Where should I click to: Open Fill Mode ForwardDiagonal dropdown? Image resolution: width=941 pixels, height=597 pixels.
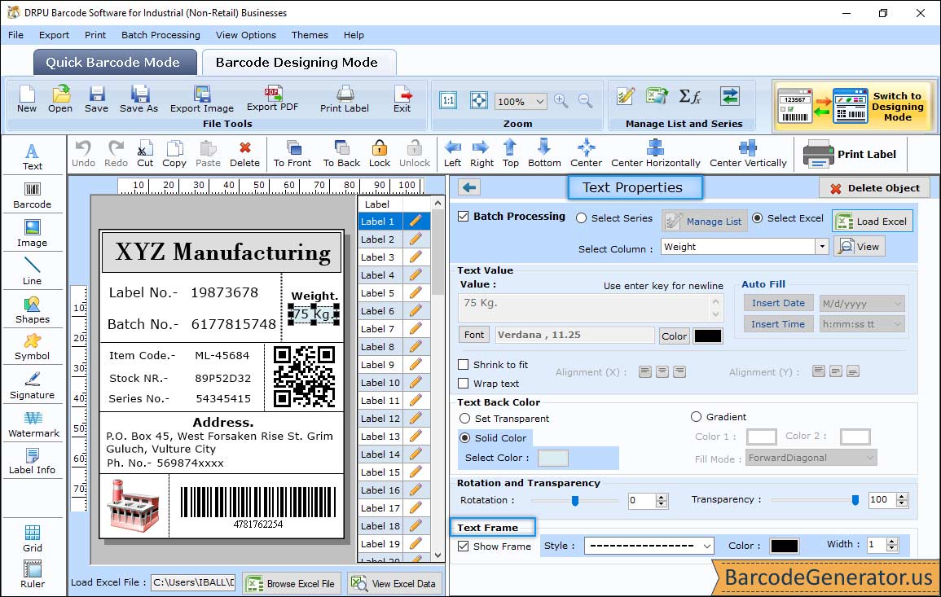pyautogui.click(x=869, y=458)
